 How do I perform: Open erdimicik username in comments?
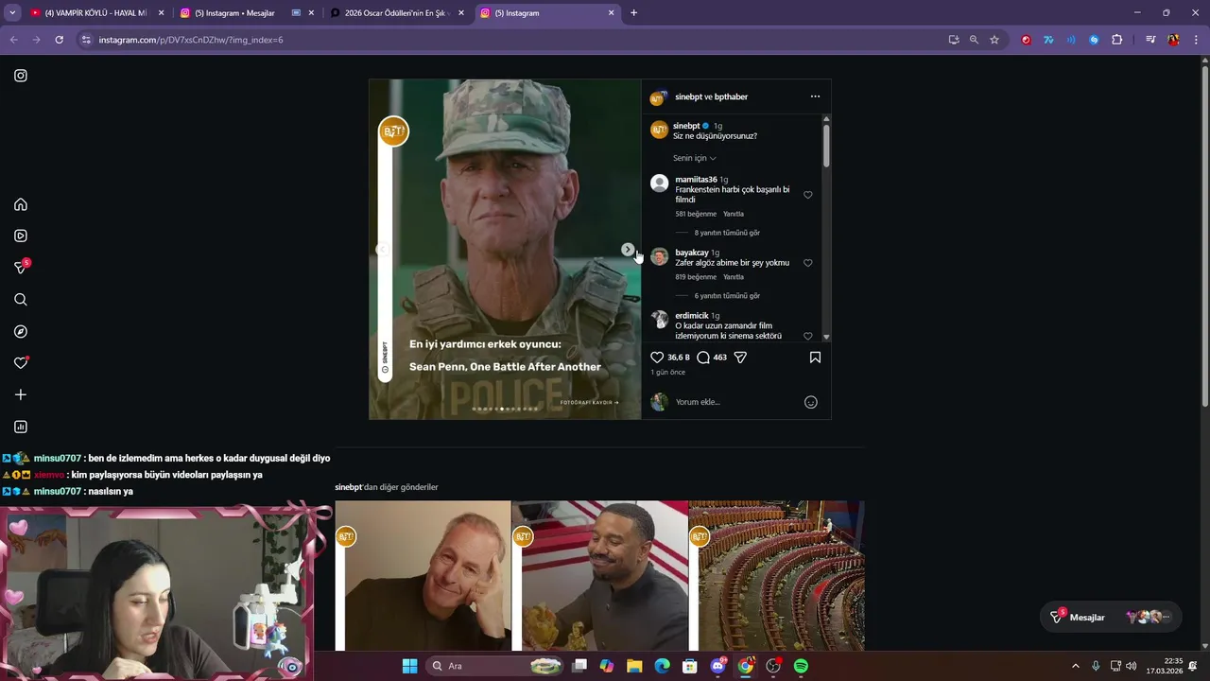[692, 316]
